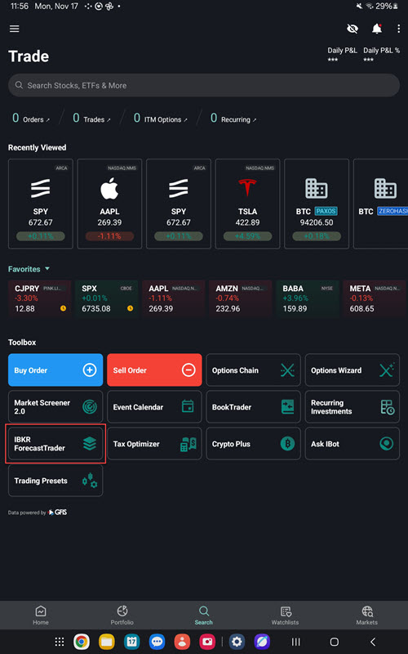Tap the Buy Order button
This screenshot has width=408, height=654.
click(55, 370)
